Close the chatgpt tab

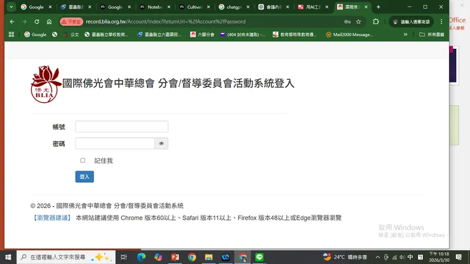(248, 7)
